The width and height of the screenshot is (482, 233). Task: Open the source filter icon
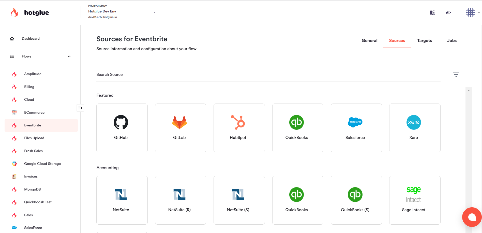tap(456, 75)
